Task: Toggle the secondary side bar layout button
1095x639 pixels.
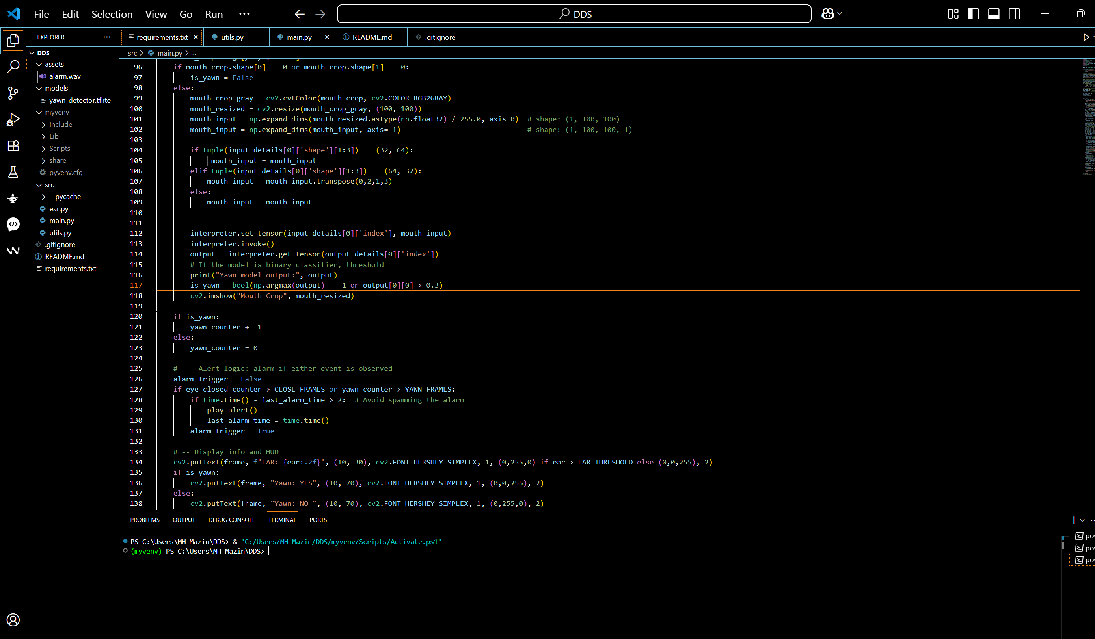Action: pyautogui.click(x=1014, y=14)
